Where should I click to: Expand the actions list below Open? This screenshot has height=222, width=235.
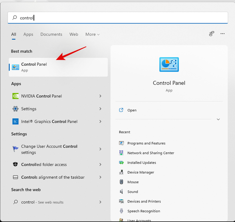(x=218, y=119)
